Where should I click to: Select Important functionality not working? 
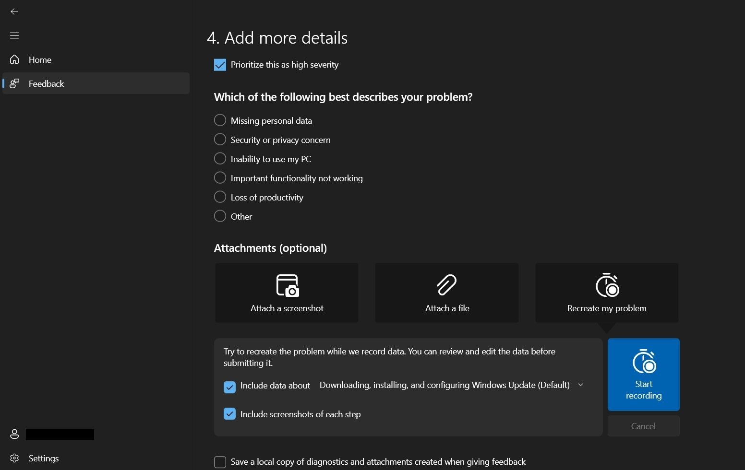point(220,178)
